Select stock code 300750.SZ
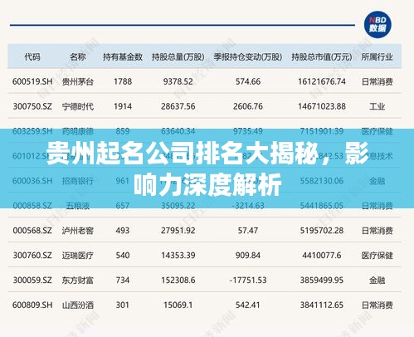Screen dimensions: 414x337 [32, 106]
